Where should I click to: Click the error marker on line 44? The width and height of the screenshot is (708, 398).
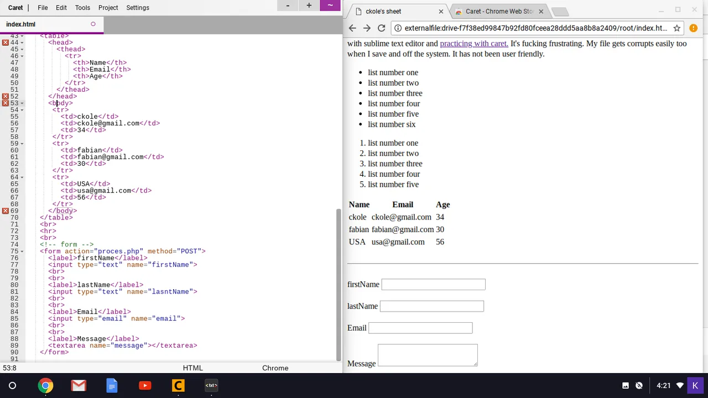[x=5, y=43]
